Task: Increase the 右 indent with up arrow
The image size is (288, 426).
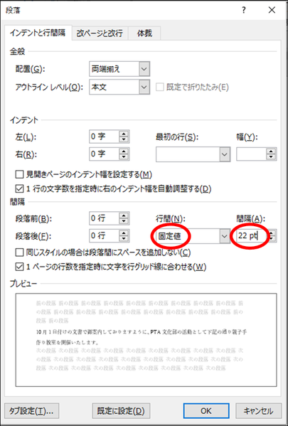Action: [124, 151]
